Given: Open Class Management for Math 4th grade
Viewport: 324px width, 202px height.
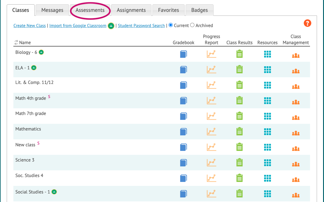Looking at the screenshot, I should click(x=296, y=102).
